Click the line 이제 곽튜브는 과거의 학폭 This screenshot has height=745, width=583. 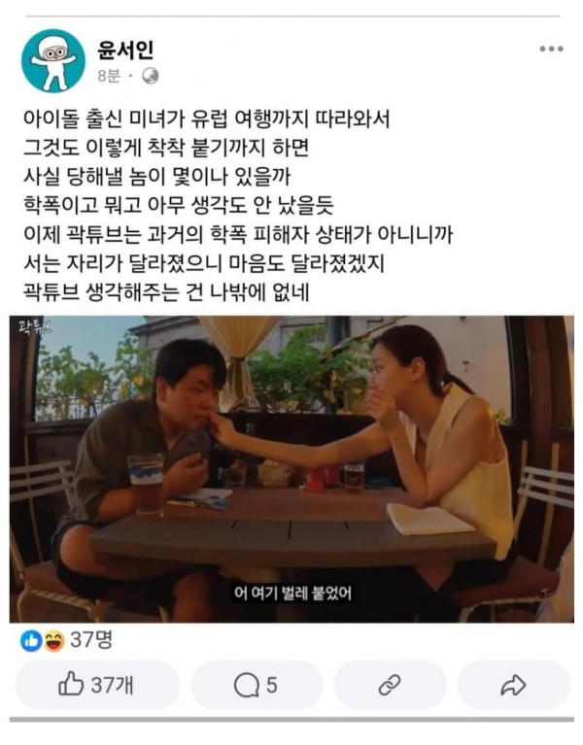(x=237, y=234)
